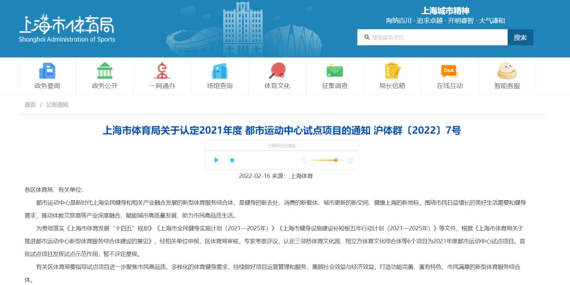Select the 政务公开 menu label
This screenshot has height=285, width=570.
coord(104,86)
